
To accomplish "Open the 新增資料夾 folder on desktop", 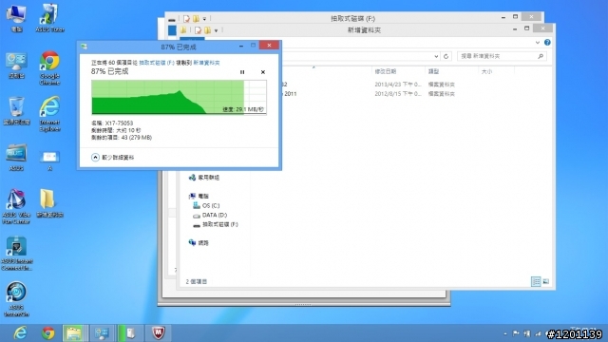I will 49,203.
